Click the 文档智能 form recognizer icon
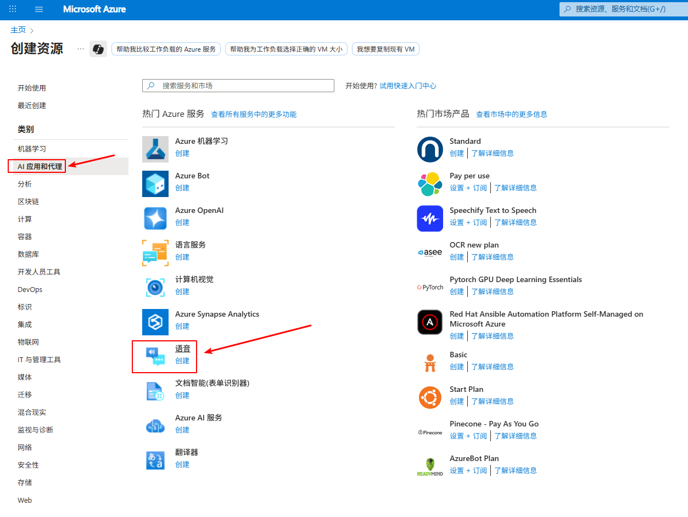This screenshot has width=688, height=517. click(x=155, y=391)
